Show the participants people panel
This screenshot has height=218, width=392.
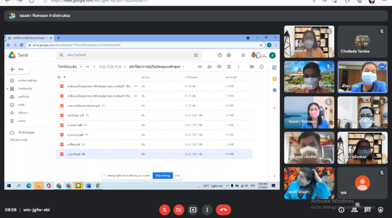pyautogui.click(x=354, y=210)
